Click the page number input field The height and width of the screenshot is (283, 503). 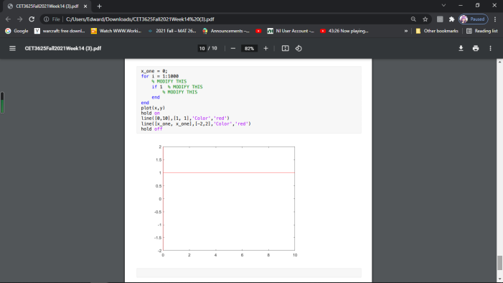click(x=202, y=48)
